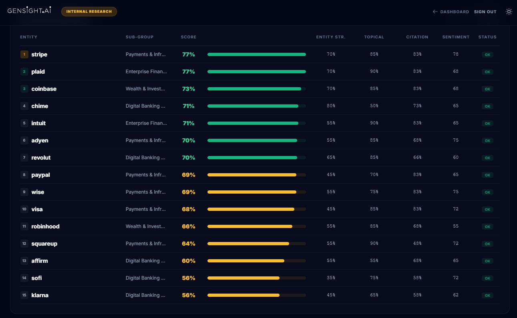
Task: Click the Internal Research badge
Action: coord(89,12)
